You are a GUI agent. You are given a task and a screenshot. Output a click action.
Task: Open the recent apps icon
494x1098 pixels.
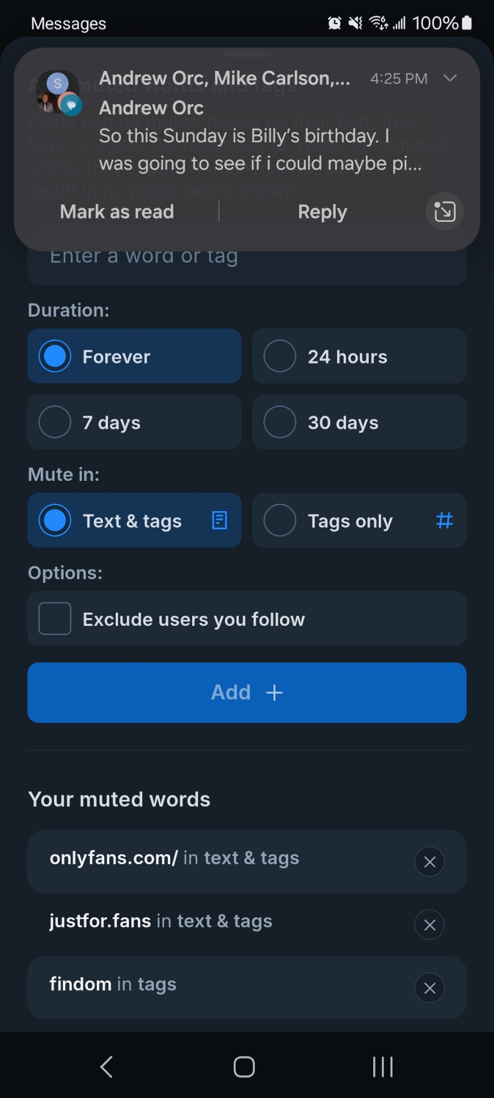click(x=383, y=1067)
